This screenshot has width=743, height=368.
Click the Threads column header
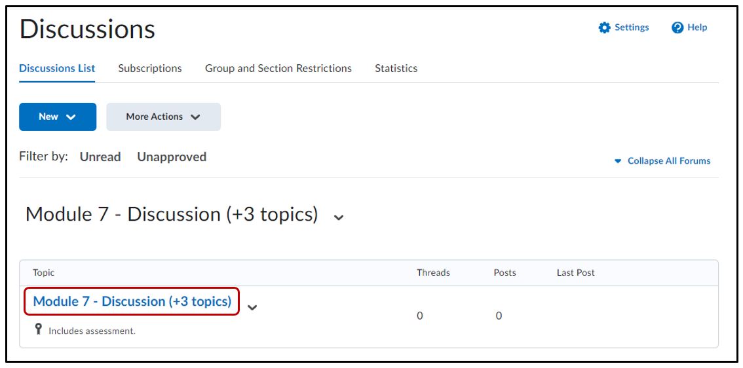(433, 272)
